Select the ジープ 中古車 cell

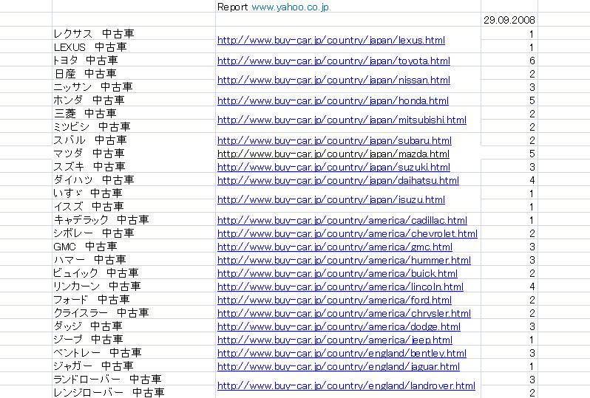click(134, 340)
